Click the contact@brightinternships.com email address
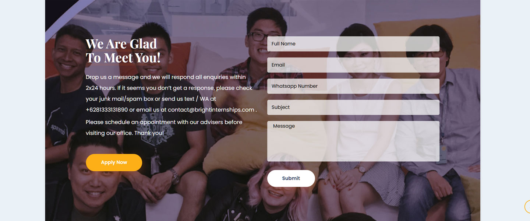This screenshot has width=530, height=221. 211,110
